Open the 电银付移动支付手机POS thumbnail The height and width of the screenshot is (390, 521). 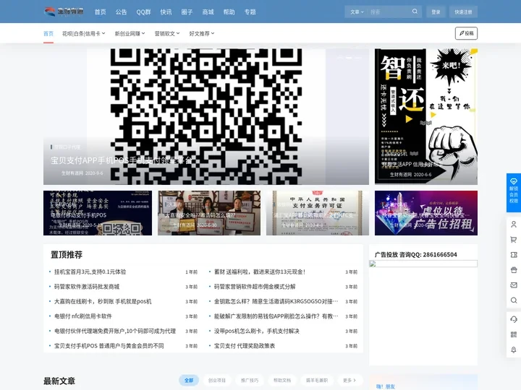click(x=98, y=213)
